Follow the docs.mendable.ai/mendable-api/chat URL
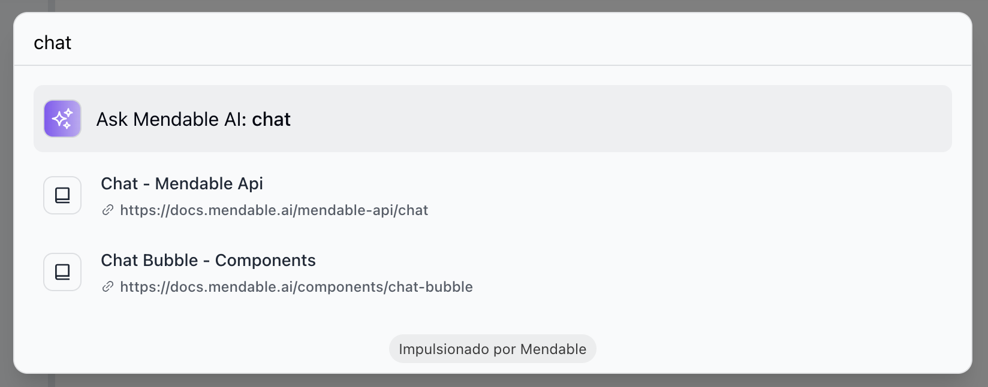This screenshot has width=988, height=387. [x=274, y=210]
